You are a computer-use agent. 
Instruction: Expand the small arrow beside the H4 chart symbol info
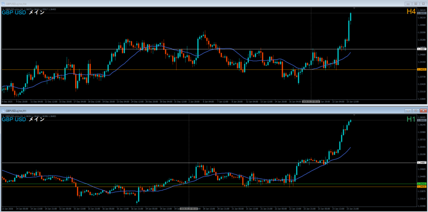coord(3,9)
